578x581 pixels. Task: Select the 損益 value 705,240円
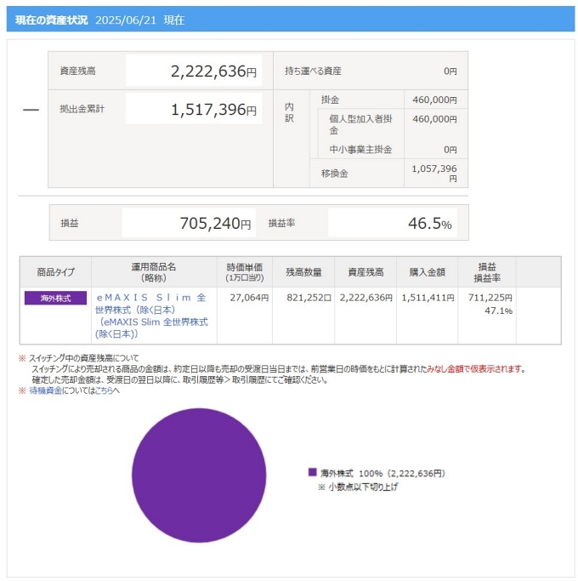pyautogui.click(x=215, y=223)
